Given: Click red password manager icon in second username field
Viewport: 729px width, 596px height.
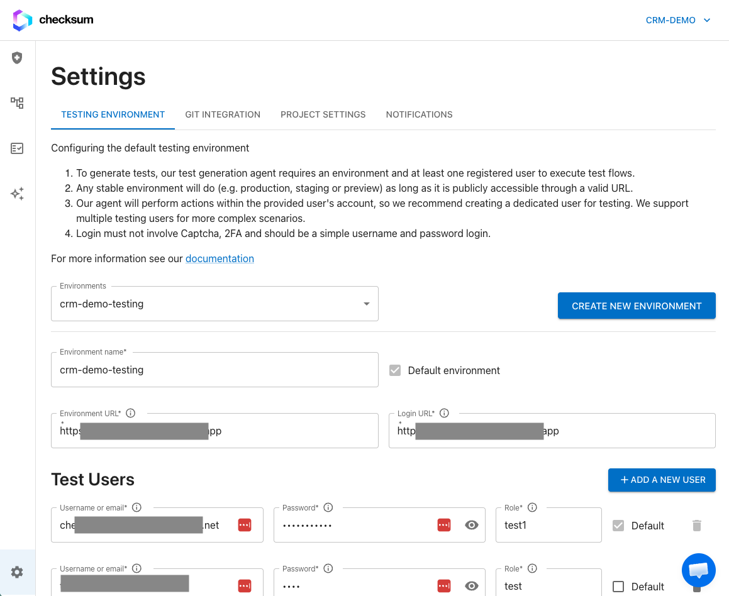Looking at the screenshot, I should tap(245, 586).
